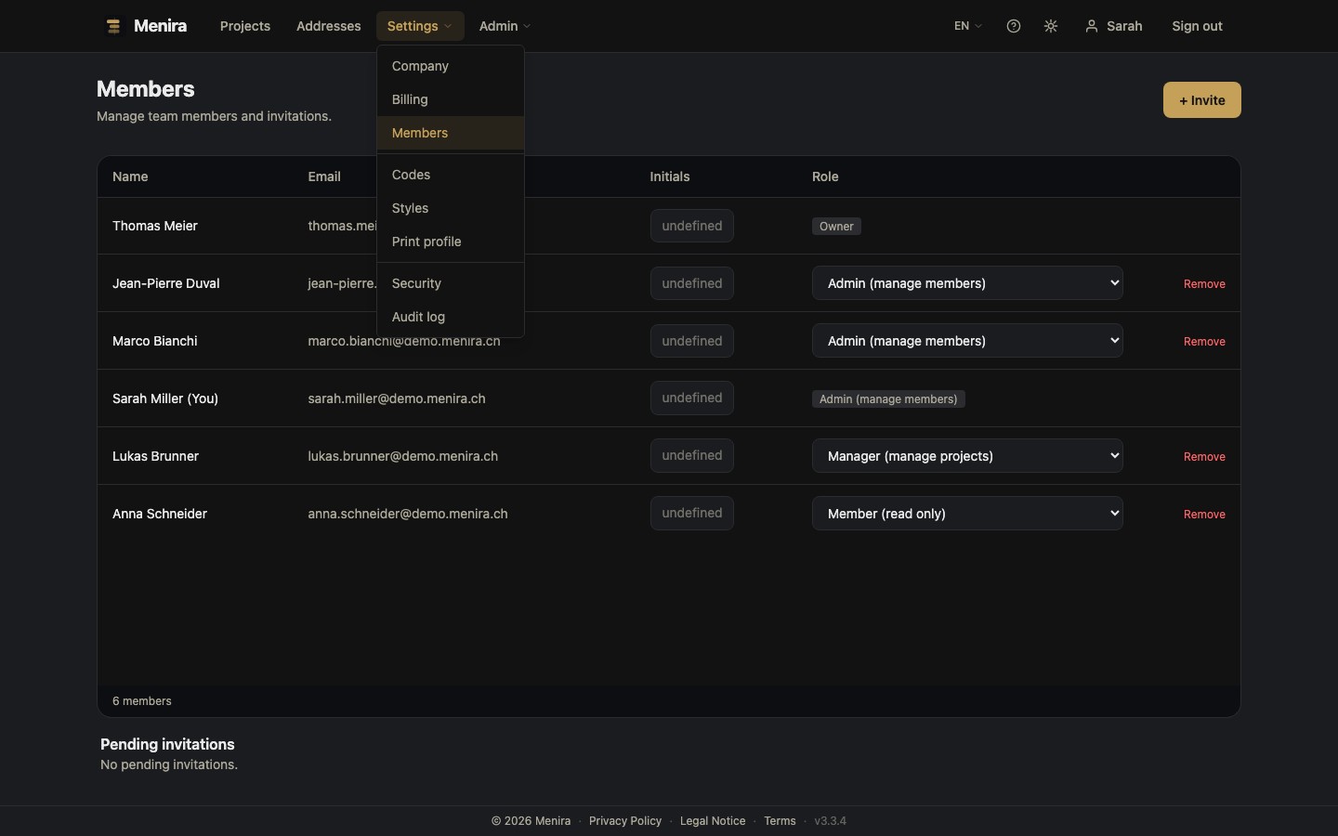Toggle the light/dark theme sun icon
Screen dimensions: 1338x836
(1051, 26)
